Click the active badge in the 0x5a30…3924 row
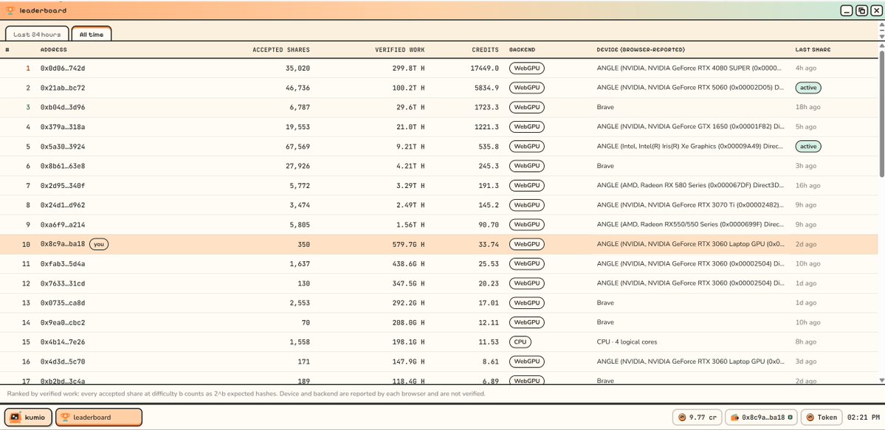 [808, 147]
